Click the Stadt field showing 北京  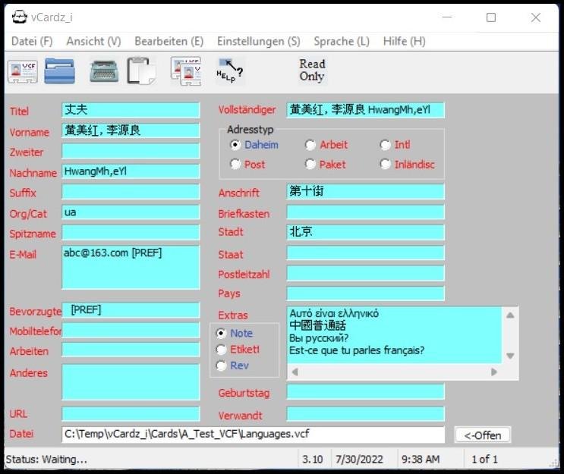tap(365, 233)
